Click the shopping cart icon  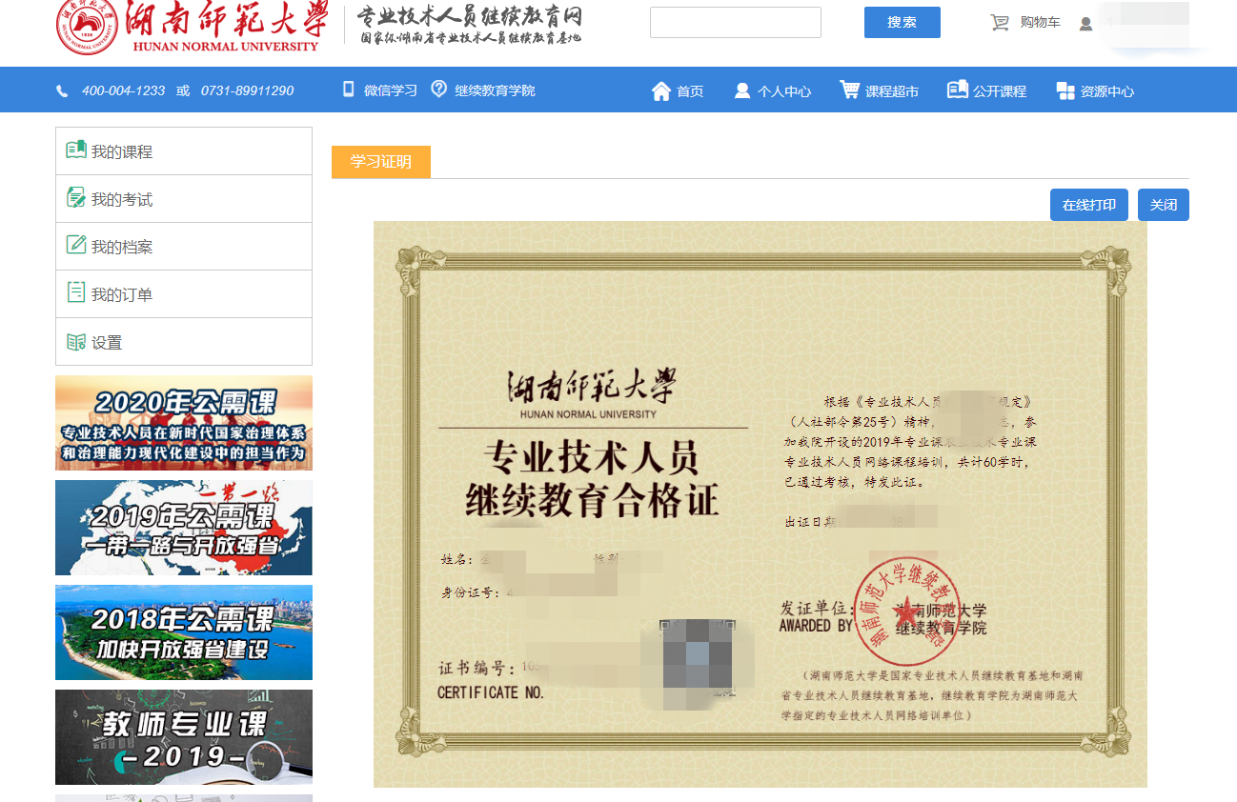coord(999,23)
